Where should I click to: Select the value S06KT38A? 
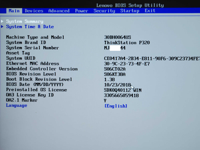click(115, 74)
